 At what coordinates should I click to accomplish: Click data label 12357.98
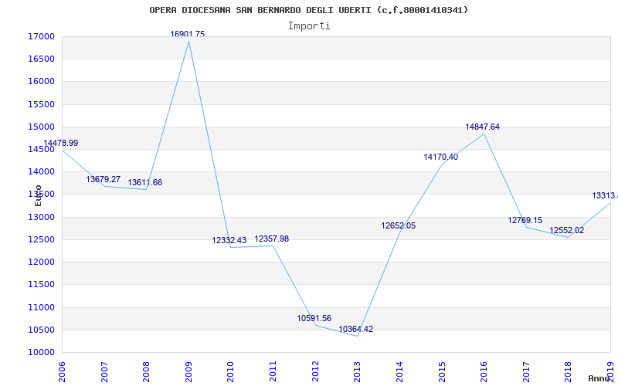[x=272, y=239]
